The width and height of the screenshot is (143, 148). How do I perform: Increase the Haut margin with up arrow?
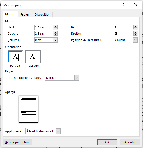(56, 26)
